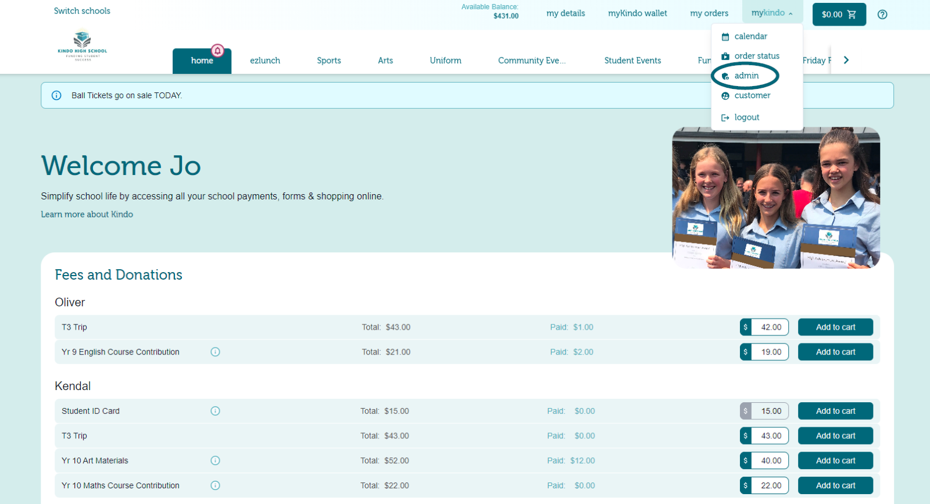Screen dimensions: 930x504
Task: Add Yr 10 Maths Course Contribution to cart
Action: pyautogui.click(x=835, y=485)
